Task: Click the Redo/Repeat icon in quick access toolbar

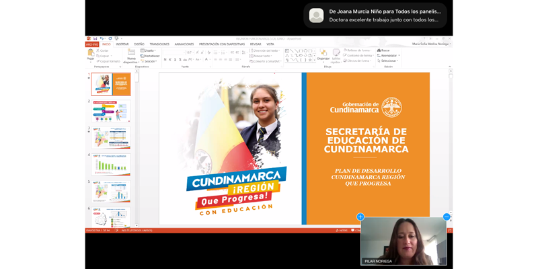Action: [110, 38]
